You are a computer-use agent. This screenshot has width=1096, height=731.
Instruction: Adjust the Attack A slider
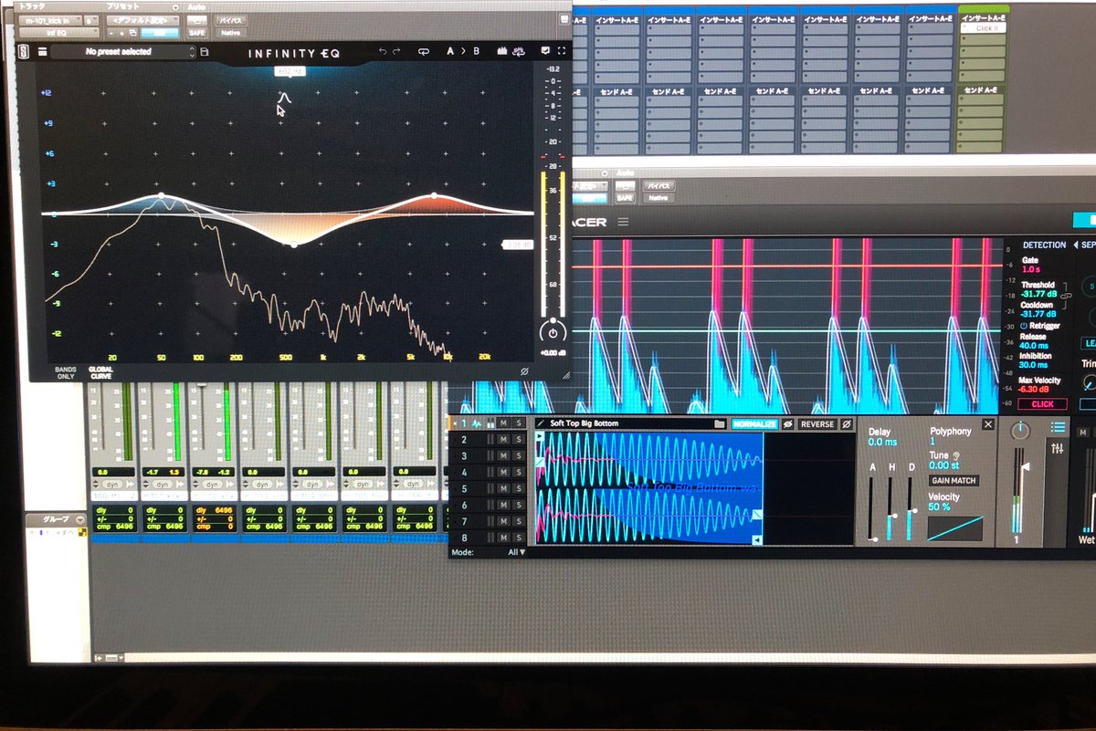pos(873,509)
